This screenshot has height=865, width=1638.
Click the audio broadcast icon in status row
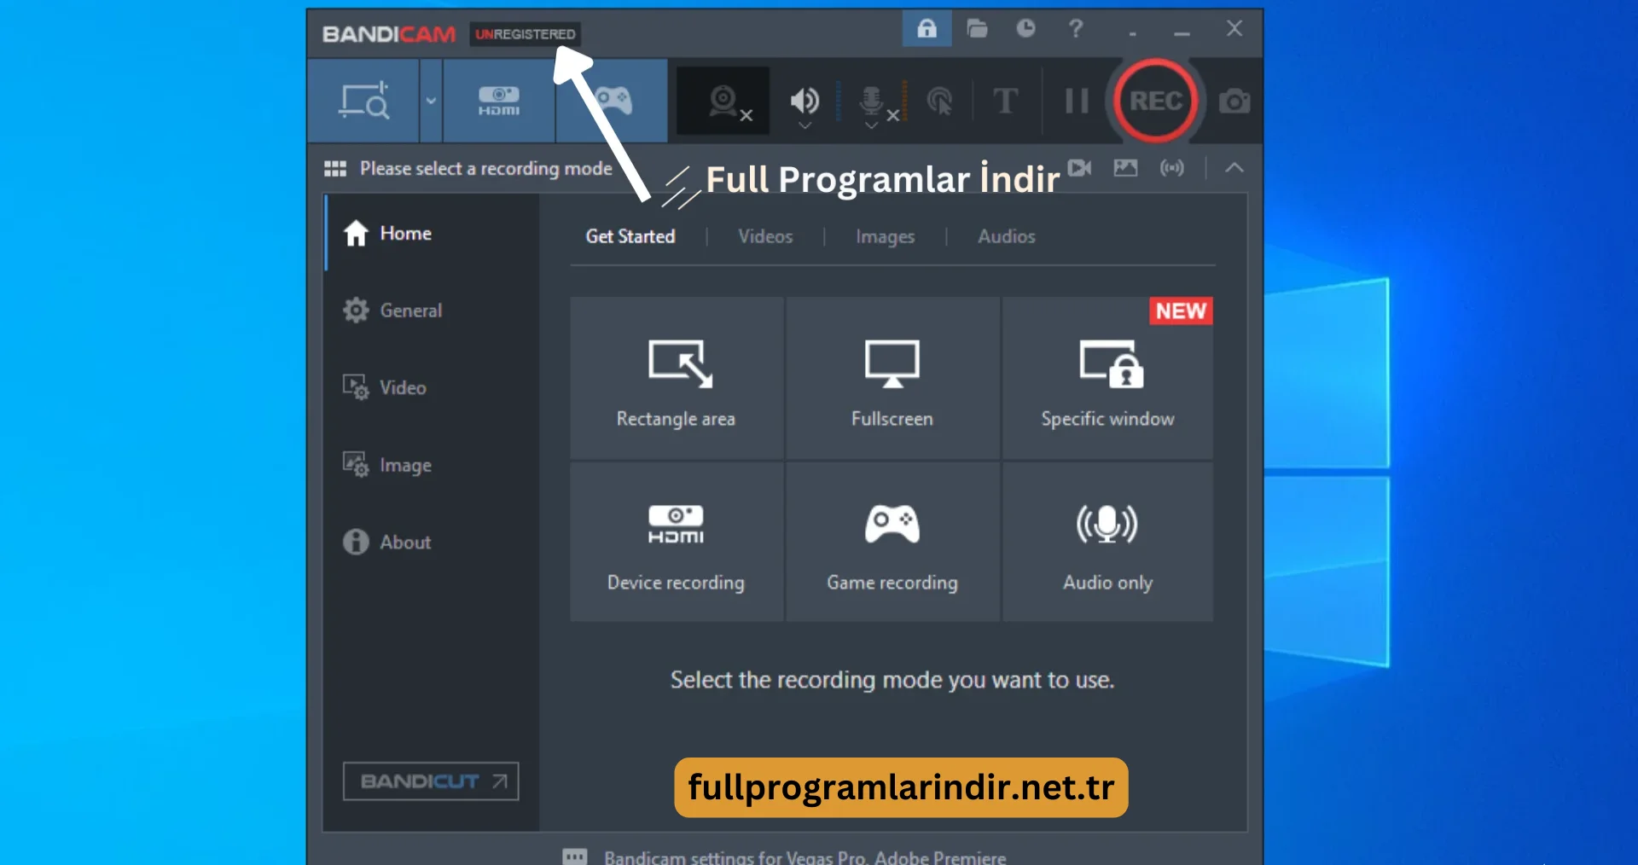click(1171, 168)
